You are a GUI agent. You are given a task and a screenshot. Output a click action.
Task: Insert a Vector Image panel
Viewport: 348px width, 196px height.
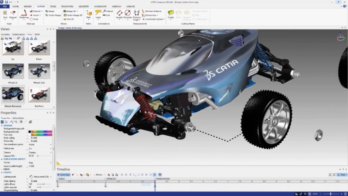(x=53, y=15)
